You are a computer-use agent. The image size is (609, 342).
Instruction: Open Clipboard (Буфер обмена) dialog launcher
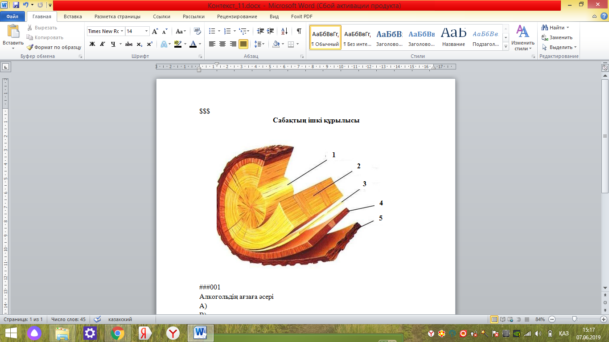point(81,57)
